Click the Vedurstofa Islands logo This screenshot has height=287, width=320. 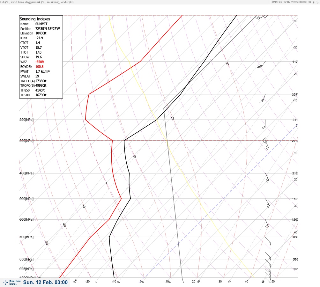11,282
